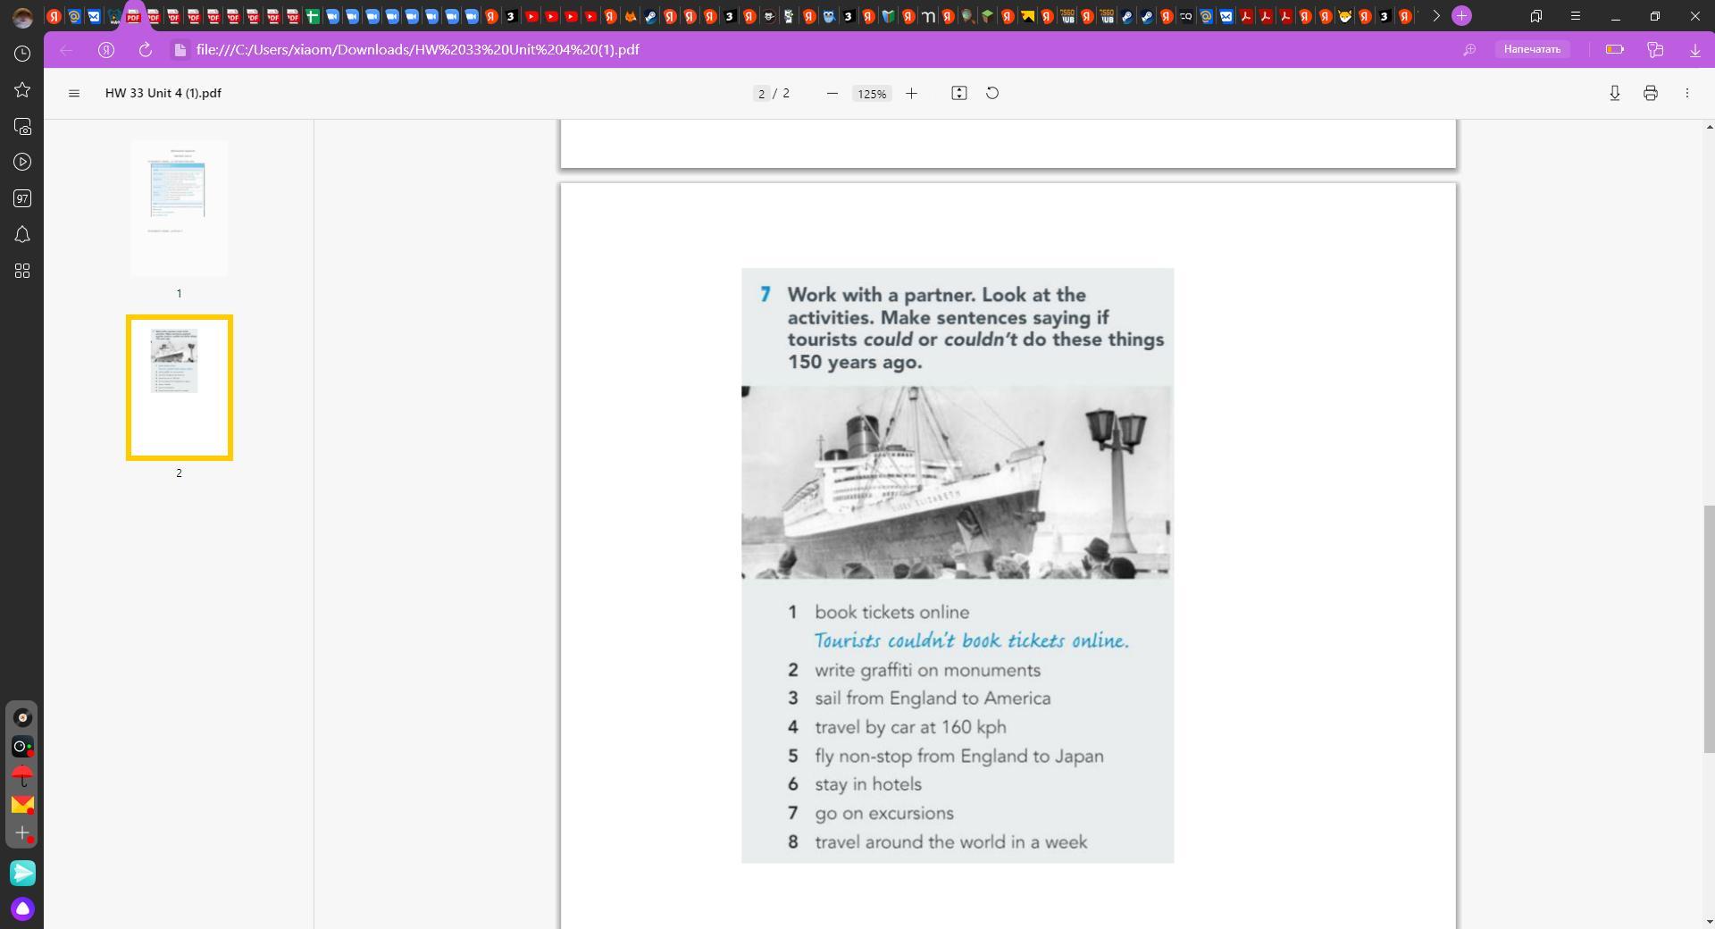
Task: Open the red umbrella weather icon
Action: (22, 775)
